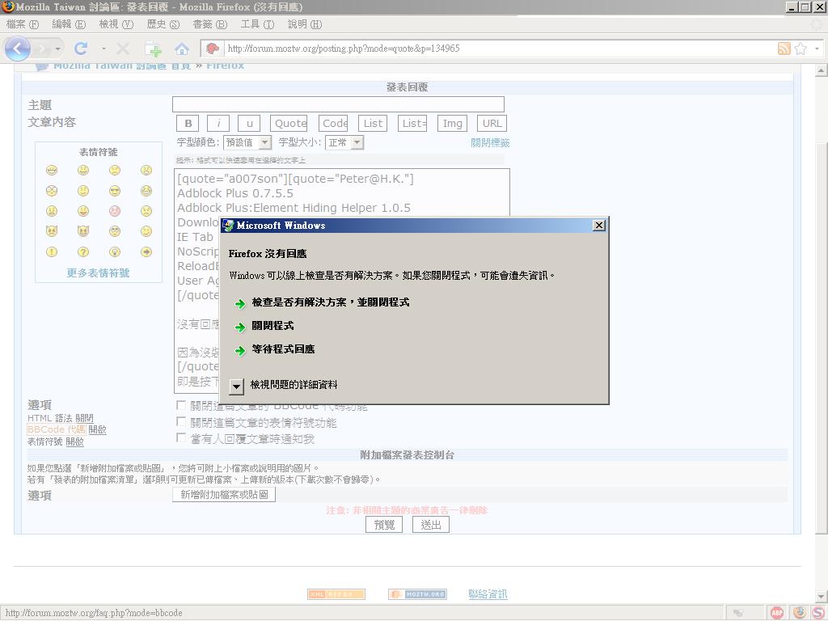Click the 送出 submit button

[x=431, y=525]
